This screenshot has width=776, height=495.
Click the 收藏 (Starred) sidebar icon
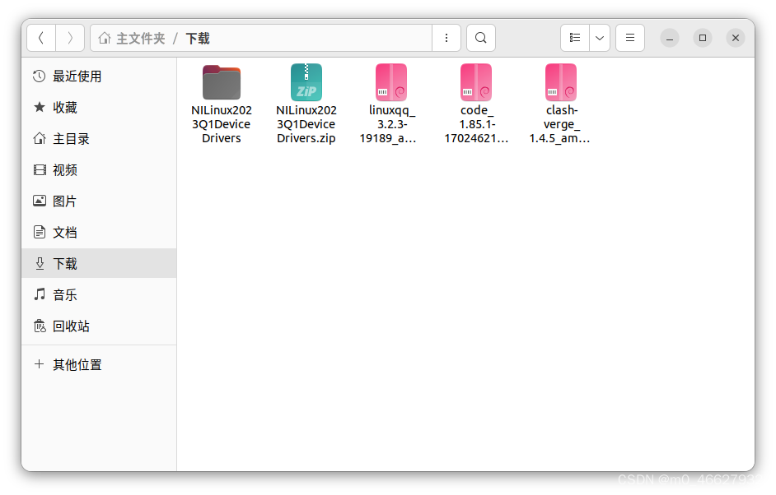[x=40, y=107]
